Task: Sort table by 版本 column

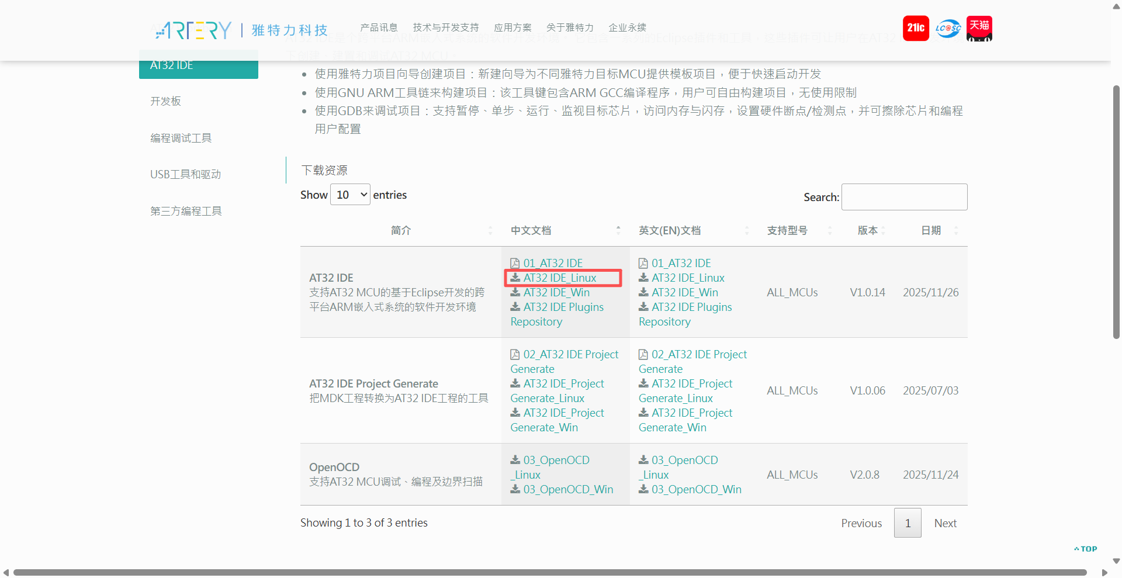Action: point(867,230)
